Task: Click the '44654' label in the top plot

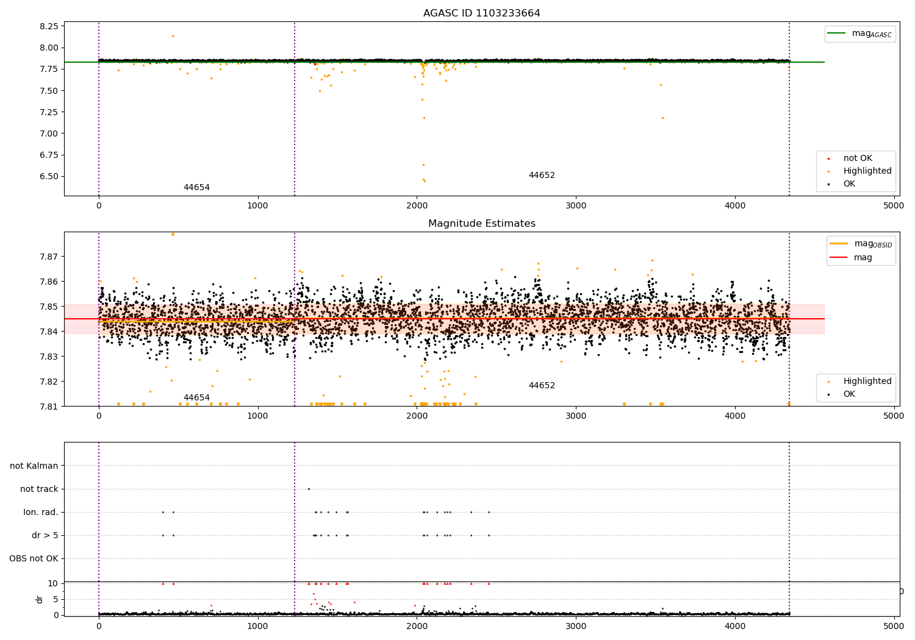Action: click(x=196, y=188)
